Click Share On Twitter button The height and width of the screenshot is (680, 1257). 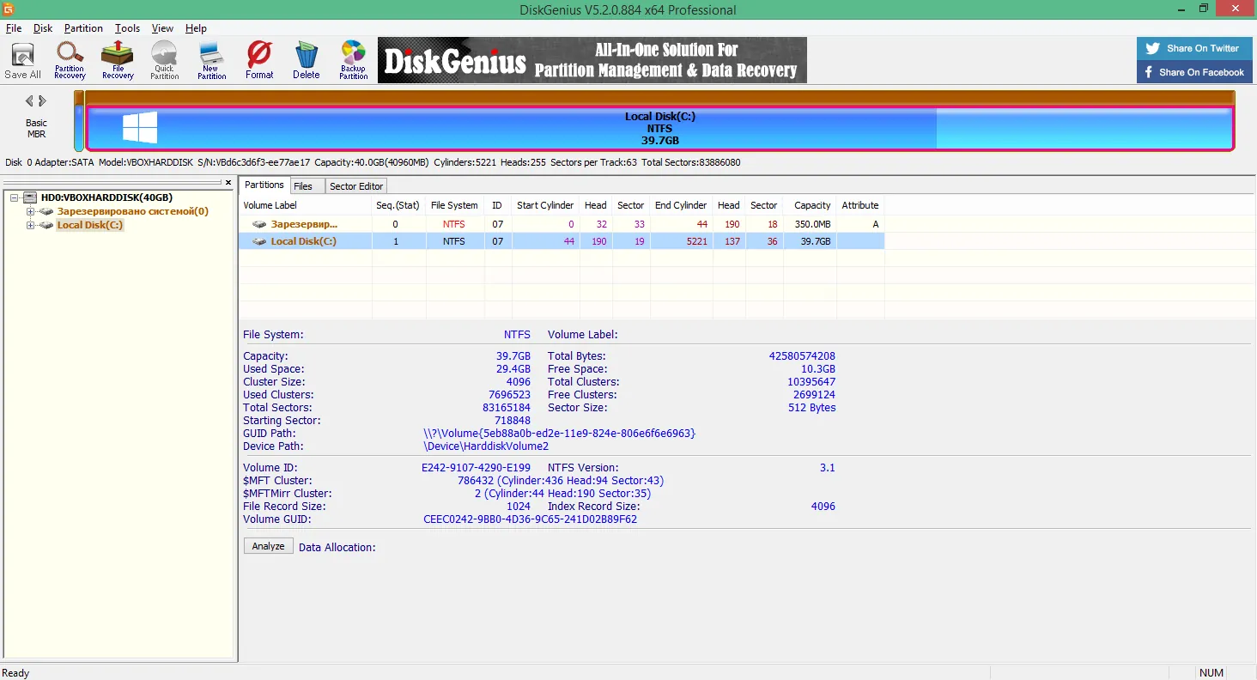click(x=1193, y=49)
